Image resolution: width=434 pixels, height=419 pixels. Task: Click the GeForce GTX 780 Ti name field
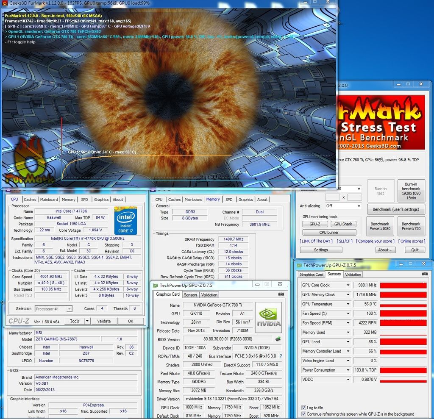[x=217, y=305]
